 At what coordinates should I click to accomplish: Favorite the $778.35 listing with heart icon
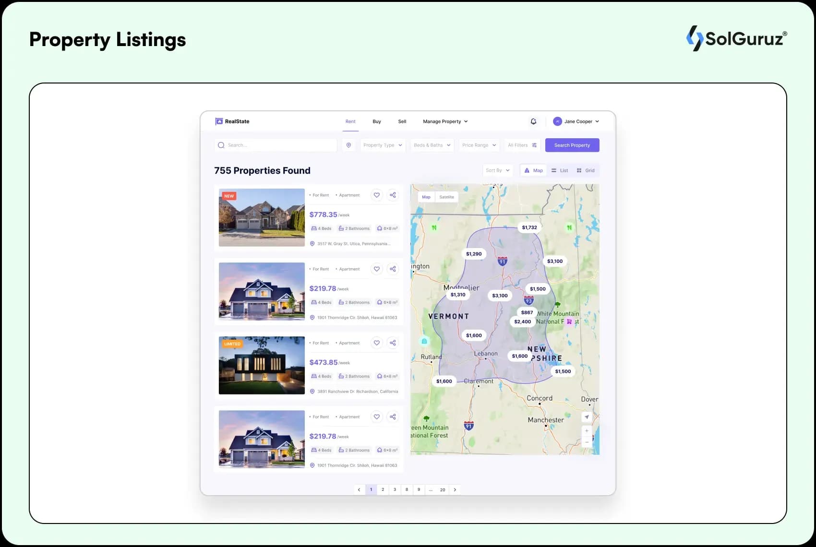(377, 195)
